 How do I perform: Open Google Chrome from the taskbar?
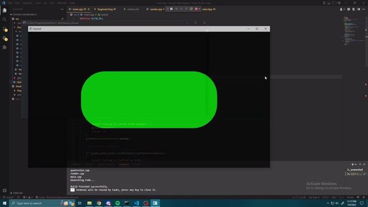pyautogui.click(x=99, y=203)
